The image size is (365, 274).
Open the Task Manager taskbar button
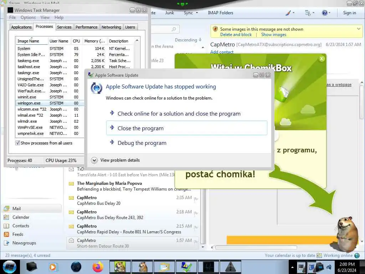tap(208, 267)
